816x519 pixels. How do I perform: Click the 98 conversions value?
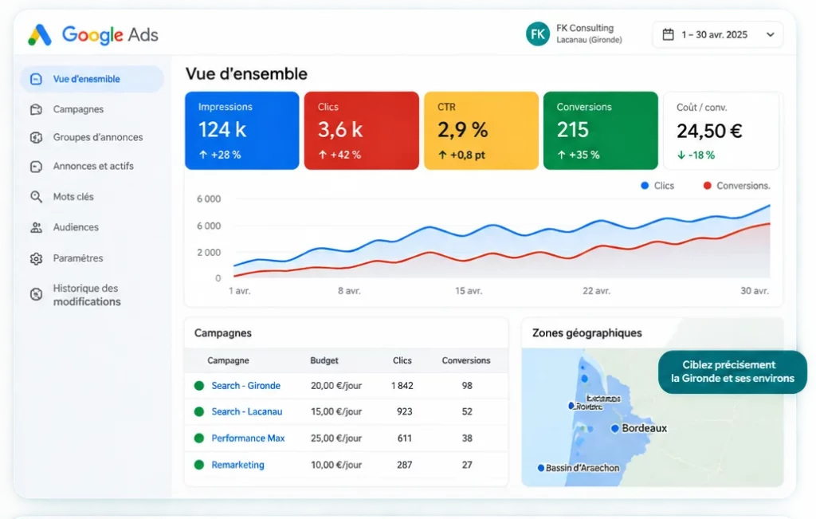coord(467,386)
